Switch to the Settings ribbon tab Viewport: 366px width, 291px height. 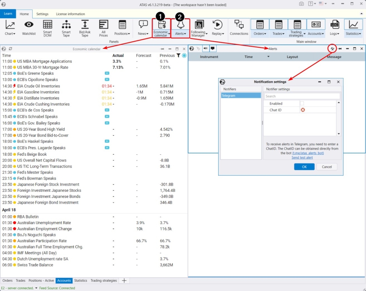click(42, 14)
